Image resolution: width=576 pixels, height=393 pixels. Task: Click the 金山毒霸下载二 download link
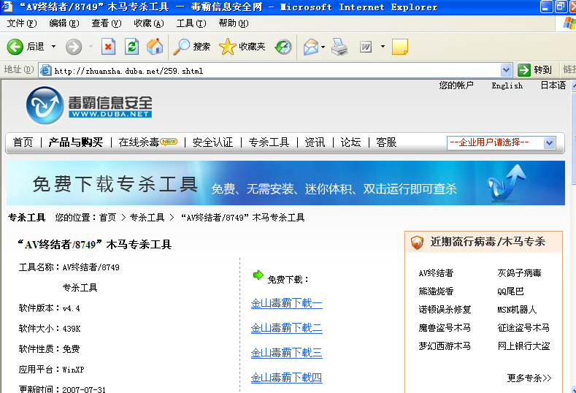pyautogui.click(x=286, y=328)
